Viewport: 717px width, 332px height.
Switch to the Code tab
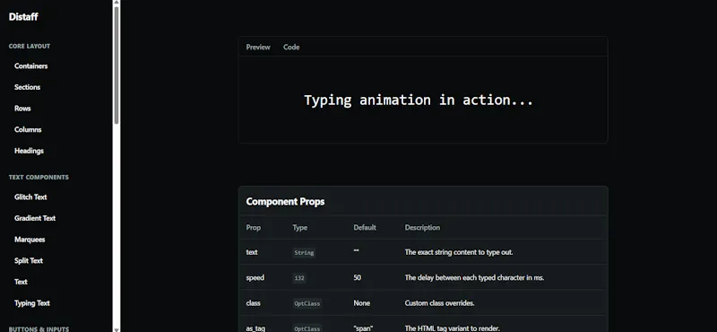click(x=291, y=48)
